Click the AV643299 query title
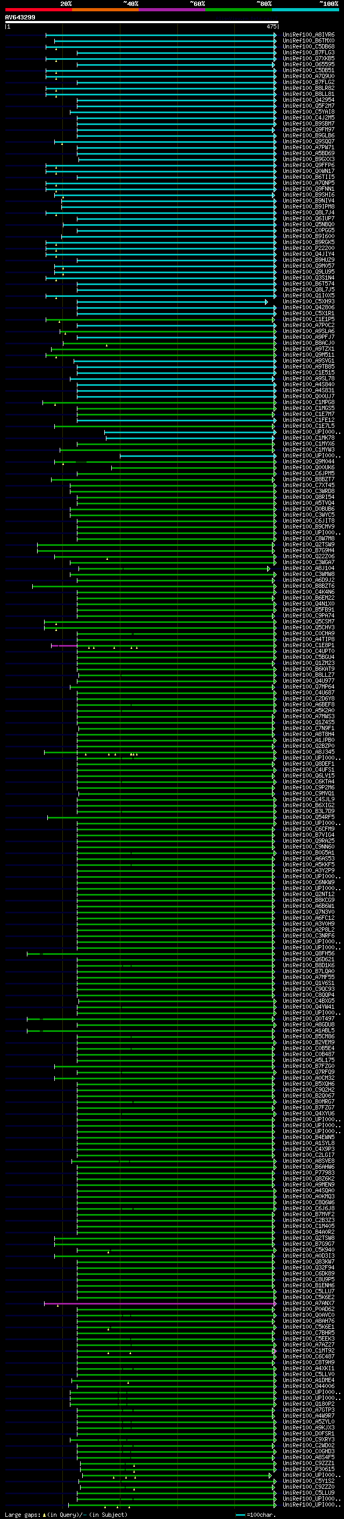344x1519 pixels. [20, 17]
